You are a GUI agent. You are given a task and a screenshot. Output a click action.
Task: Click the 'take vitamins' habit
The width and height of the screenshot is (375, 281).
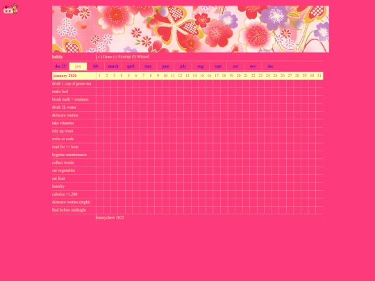pyautogui.click(x=63, y=123)
